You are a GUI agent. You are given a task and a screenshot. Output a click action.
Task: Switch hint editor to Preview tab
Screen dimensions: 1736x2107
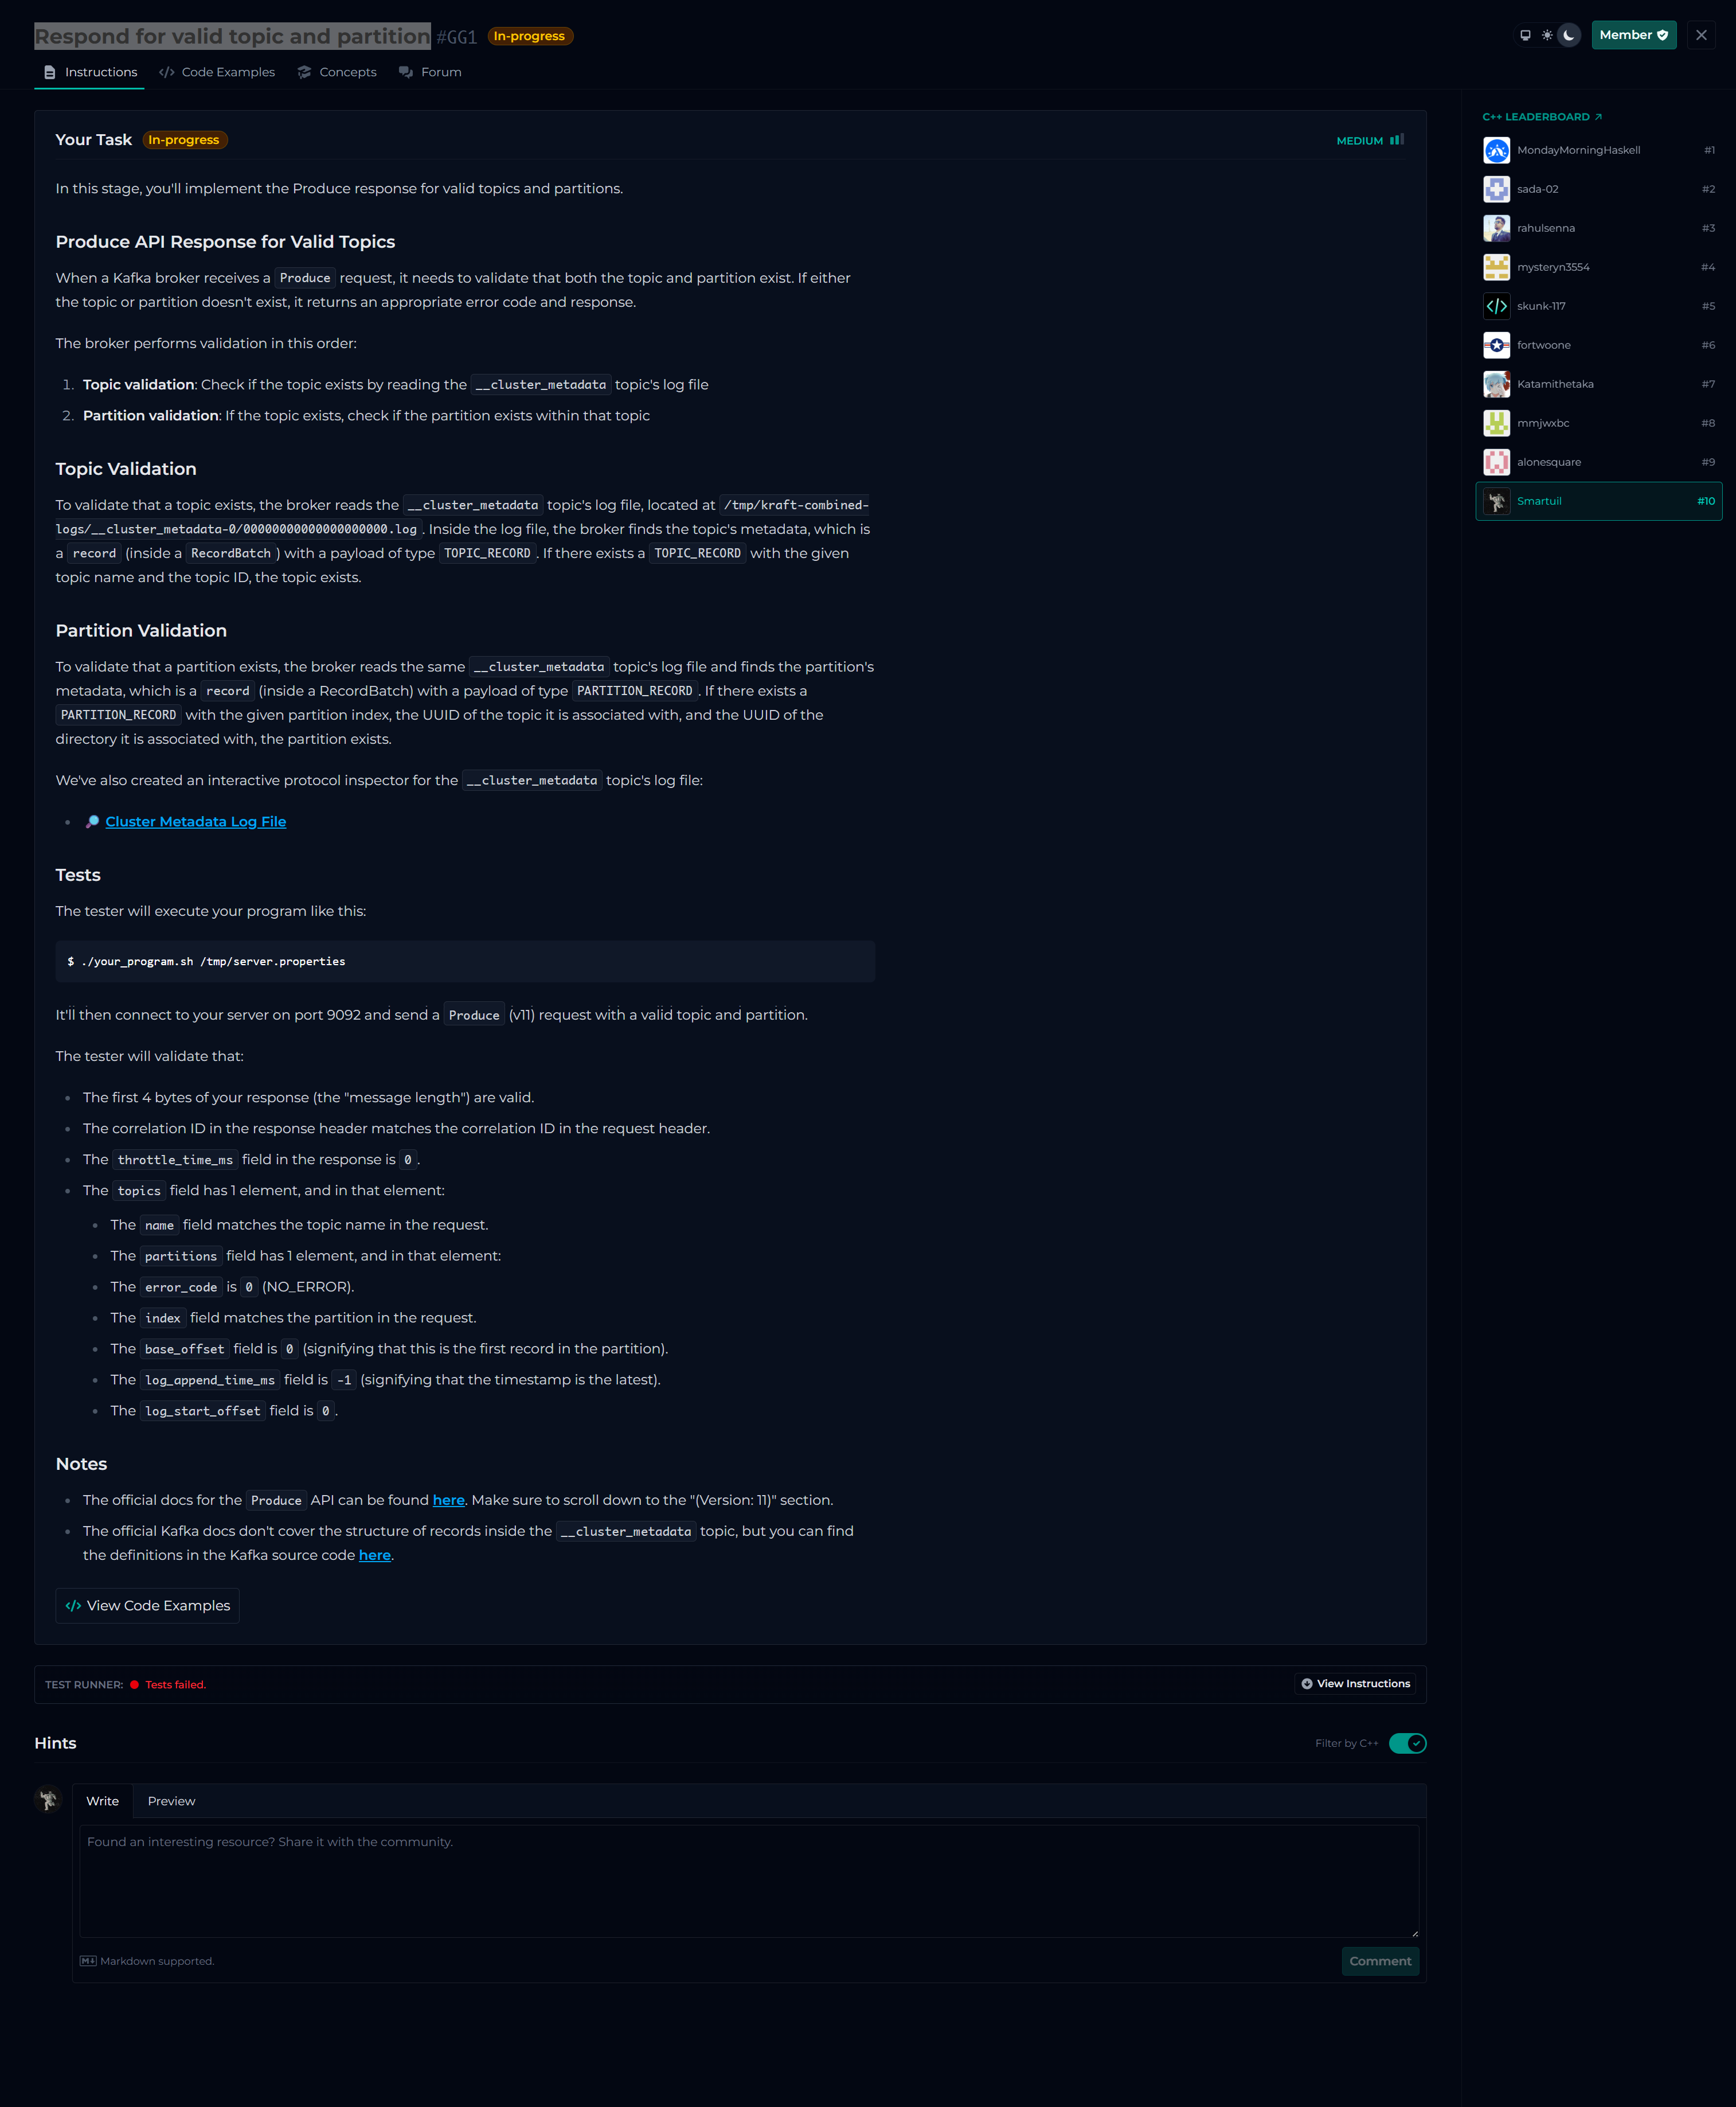click(x=171, y=1801)
